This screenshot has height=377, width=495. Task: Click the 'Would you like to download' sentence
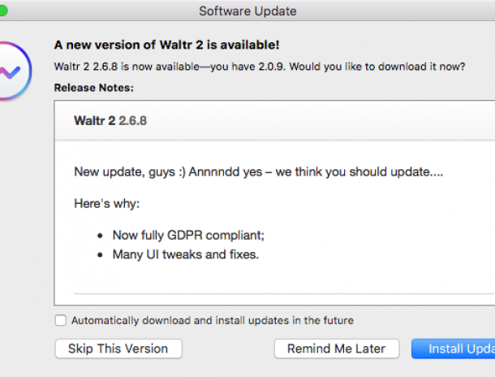pos(377,67)
